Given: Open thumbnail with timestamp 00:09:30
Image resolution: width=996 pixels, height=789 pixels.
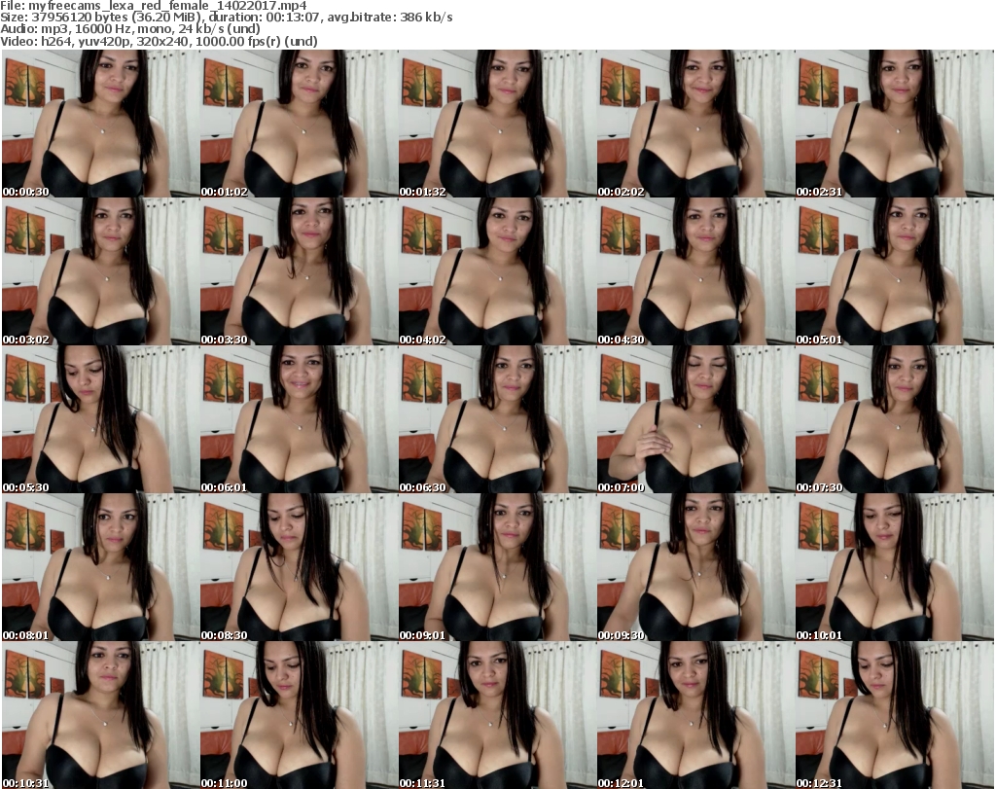Looking at the screenshot, I should pos(695,567).
